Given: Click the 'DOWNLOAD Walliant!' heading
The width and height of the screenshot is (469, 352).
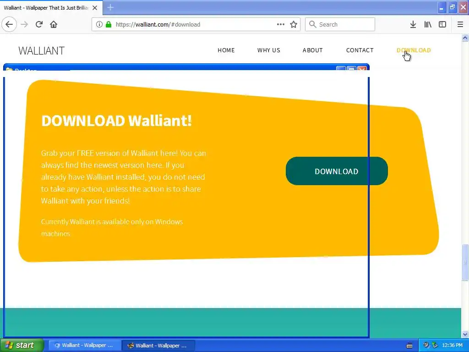Looking at the screenshot, I should (116, 121).
